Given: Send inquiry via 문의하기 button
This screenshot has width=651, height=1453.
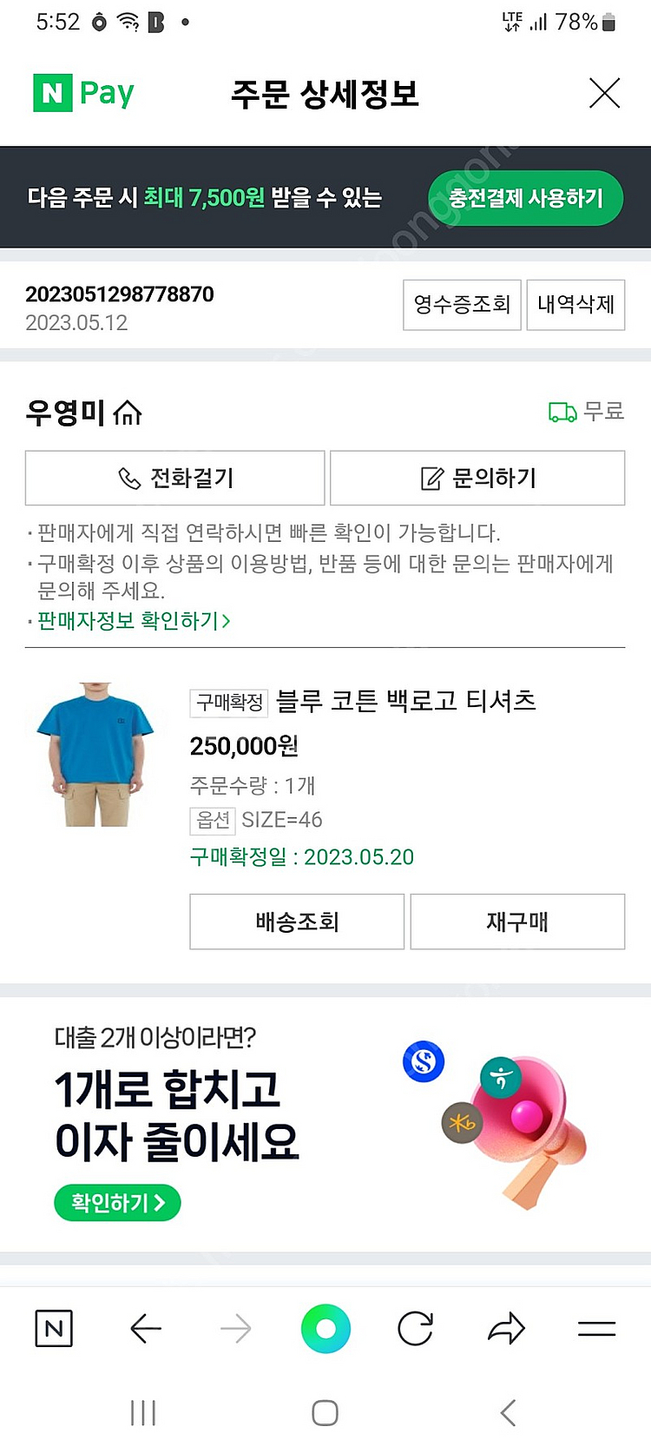Looking at the screenshot, I should tap(477, 478).
